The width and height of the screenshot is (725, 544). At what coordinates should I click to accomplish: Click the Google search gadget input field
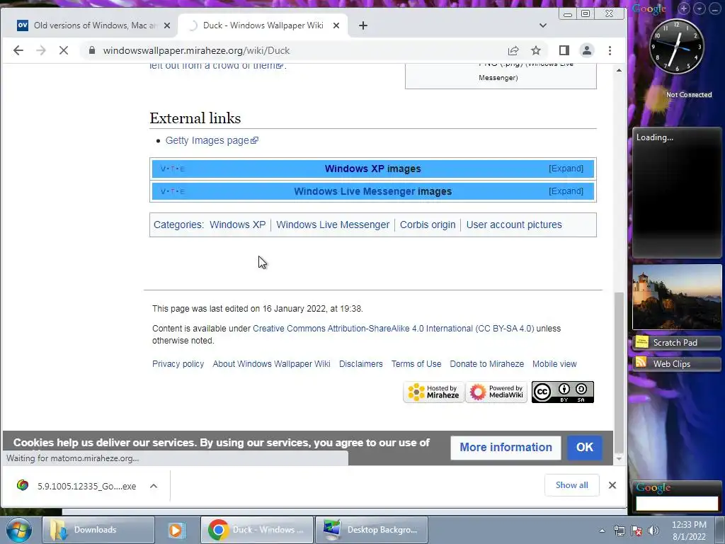[677, 504]
